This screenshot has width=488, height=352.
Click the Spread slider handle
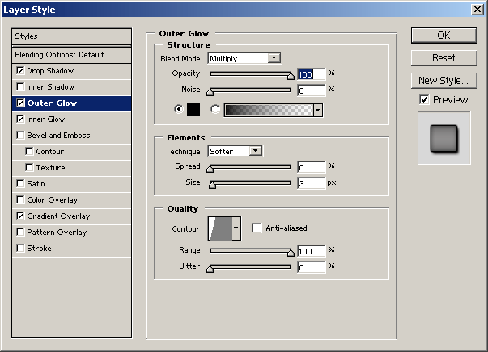click(x=210, y=169)
